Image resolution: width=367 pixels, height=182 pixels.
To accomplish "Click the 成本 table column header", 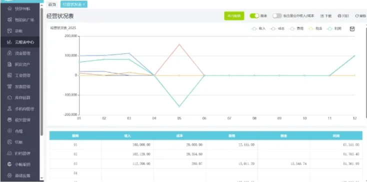I will (x=179, y=135).
